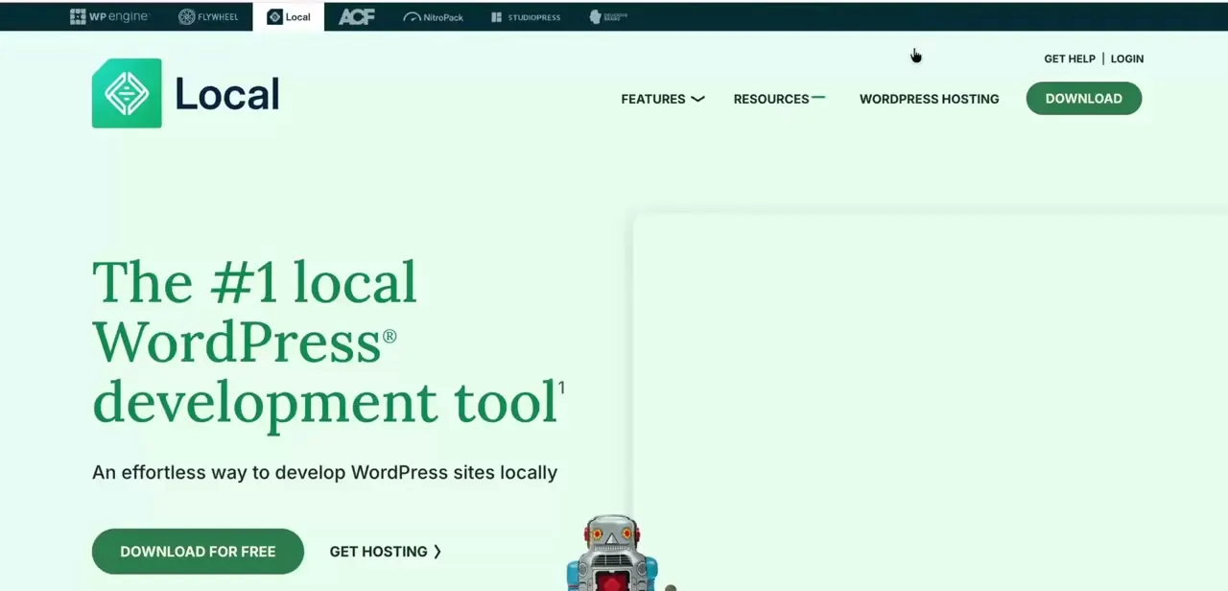1228x591 pixels.
Task: Click the Download for Free button
Action: (x=198, y=552)
